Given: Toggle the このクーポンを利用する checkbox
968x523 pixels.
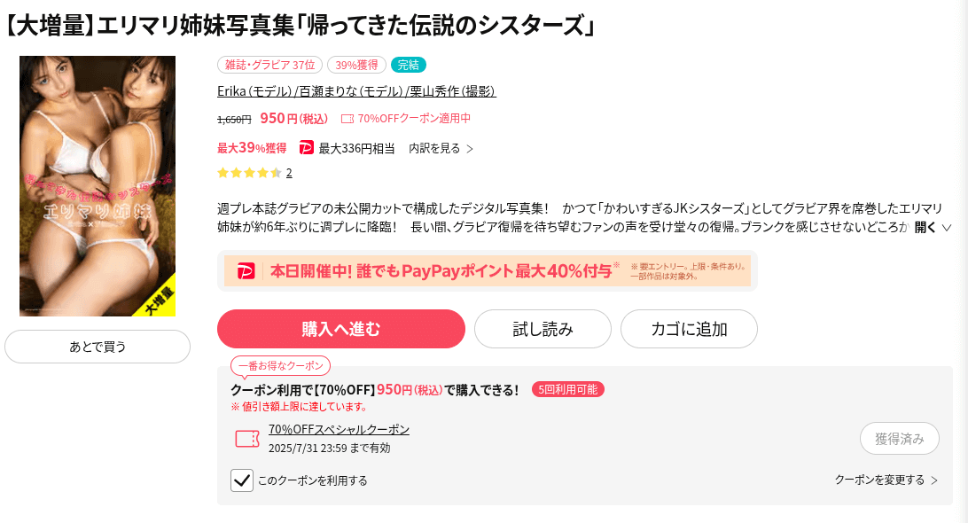Looking at the screenshot, I should 242,480.
